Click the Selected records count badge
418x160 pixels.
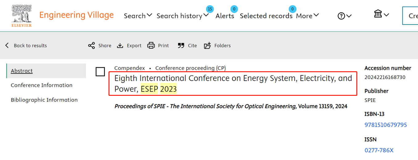click(x=292, y=9)
